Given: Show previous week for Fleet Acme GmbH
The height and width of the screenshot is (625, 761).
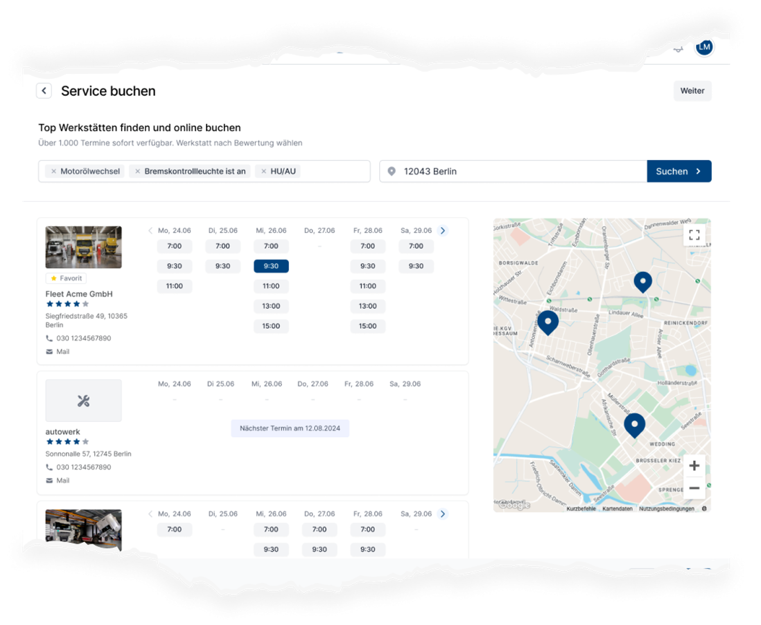Looking at the screenshot, I should [x=150, y=230].
